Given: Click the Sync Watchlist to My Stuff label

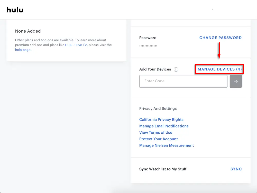Looking at the screenshot, I should pos(163,169).
